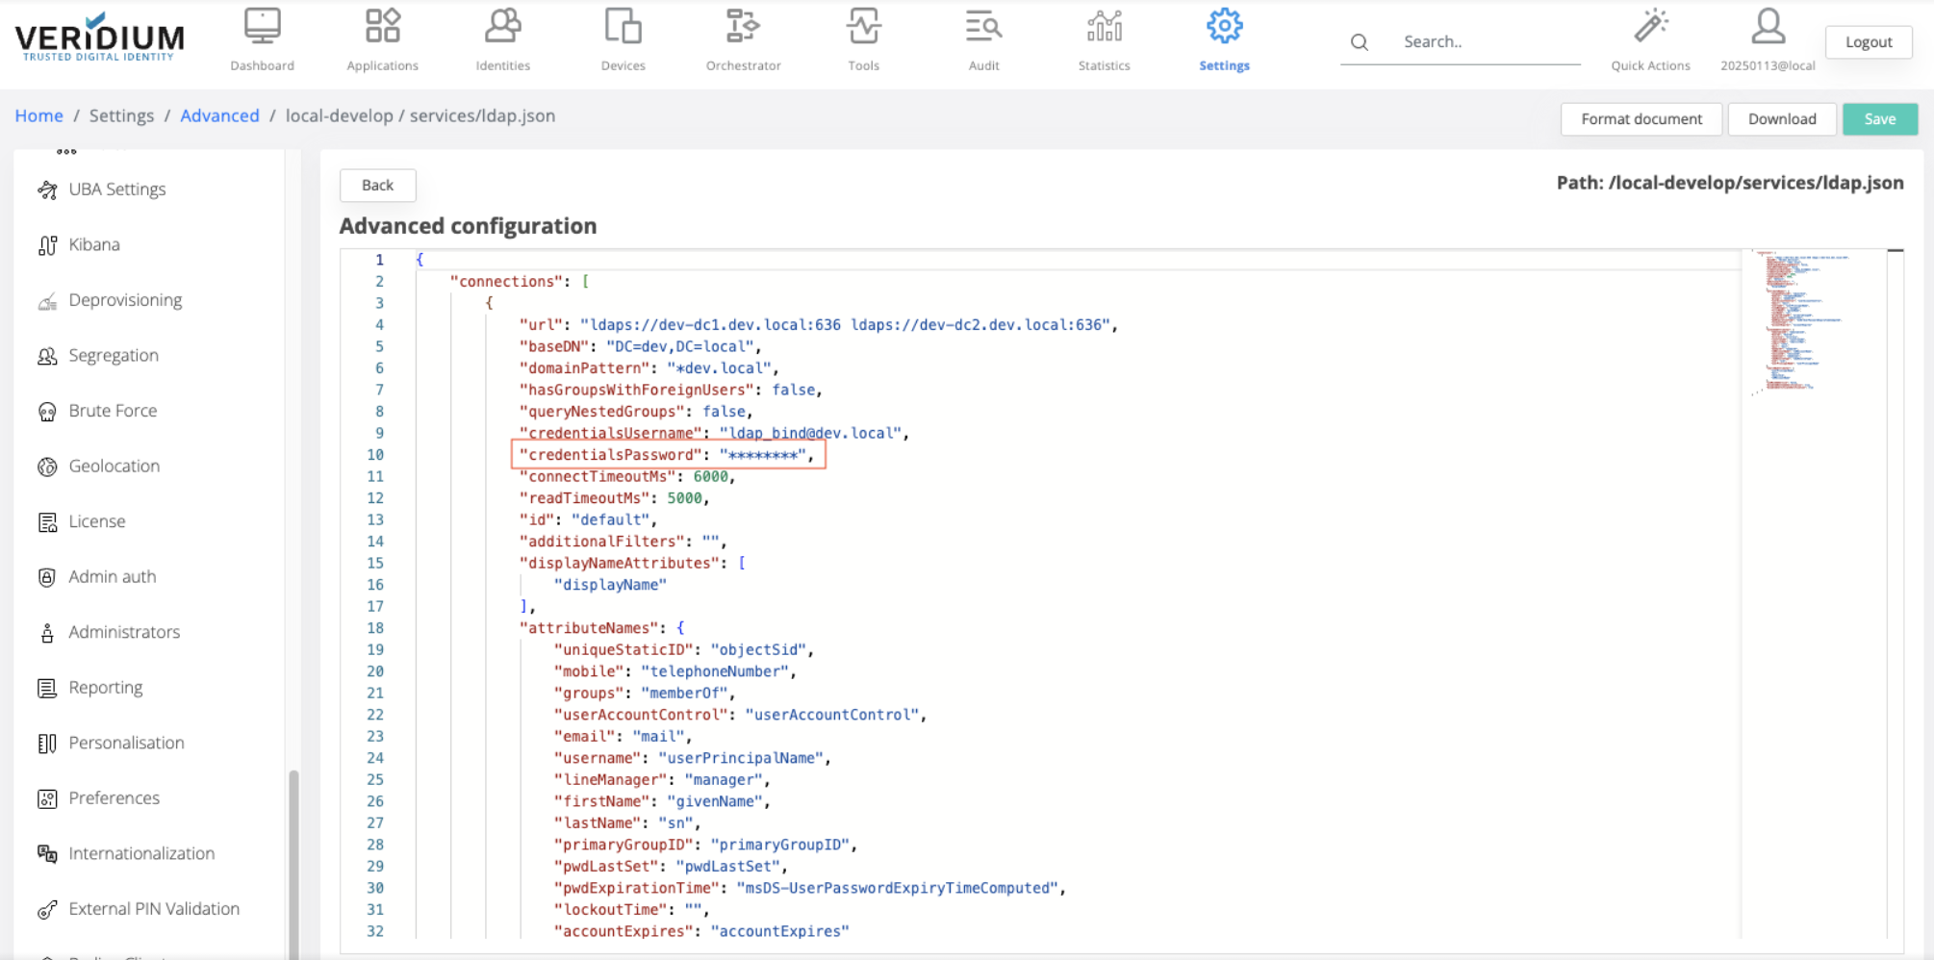Open Geolocation settings in sidebar
This screenshot has height=960, width=1934.
(x=114, y=467)
